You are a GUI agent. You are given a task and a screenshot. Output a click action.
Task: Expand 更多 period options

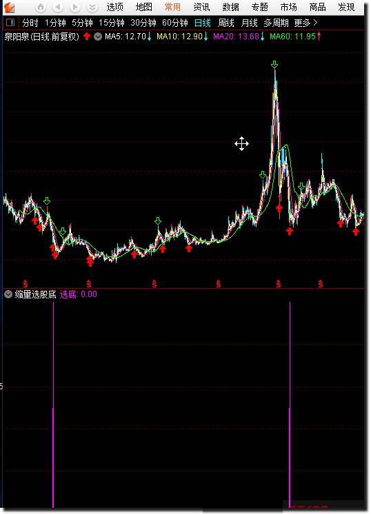(305, 23)
